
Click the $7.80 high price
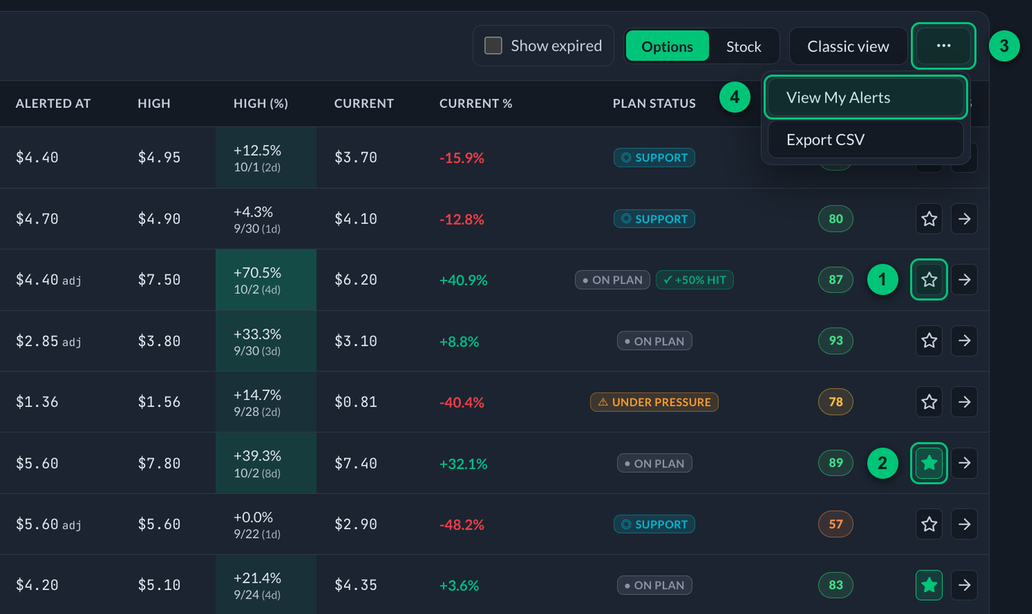click(x=159, y=463)
